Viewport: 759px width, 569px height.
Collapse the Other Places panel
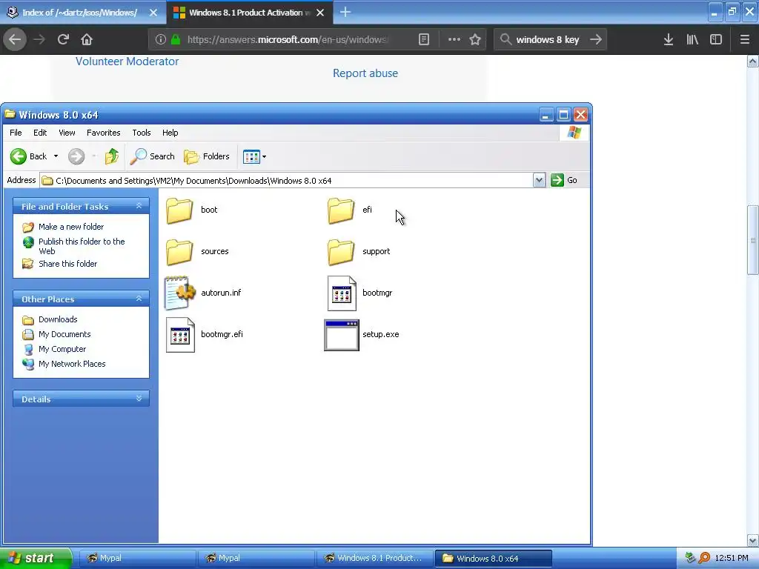click(x=139, y=299)
